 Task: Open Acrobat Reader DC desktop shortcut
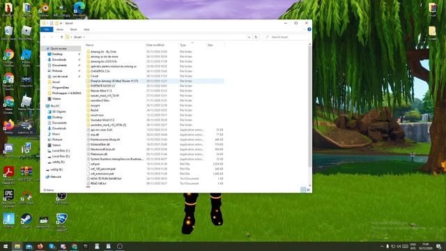tap(9, 175)
